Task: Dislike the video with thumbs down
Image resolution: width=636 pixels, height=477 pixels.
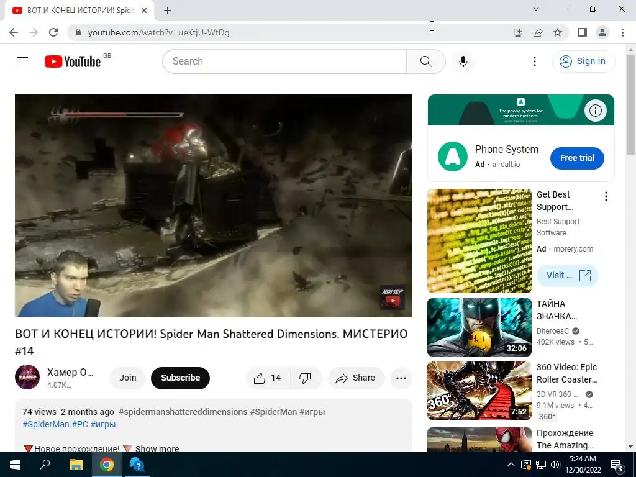Action: 306,378
